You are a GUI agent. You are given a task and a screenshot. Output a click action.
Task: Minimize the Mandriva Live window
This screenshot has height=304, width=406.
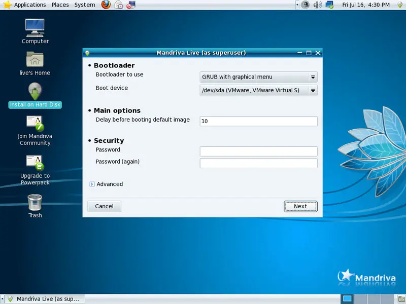click(299, 53)
